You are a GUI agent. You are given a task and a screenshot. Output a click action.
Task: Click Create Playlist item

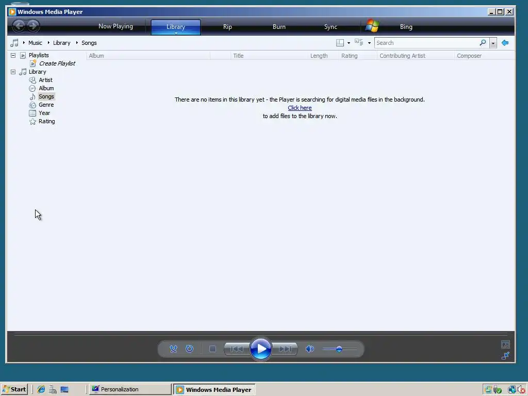point(57,63)
